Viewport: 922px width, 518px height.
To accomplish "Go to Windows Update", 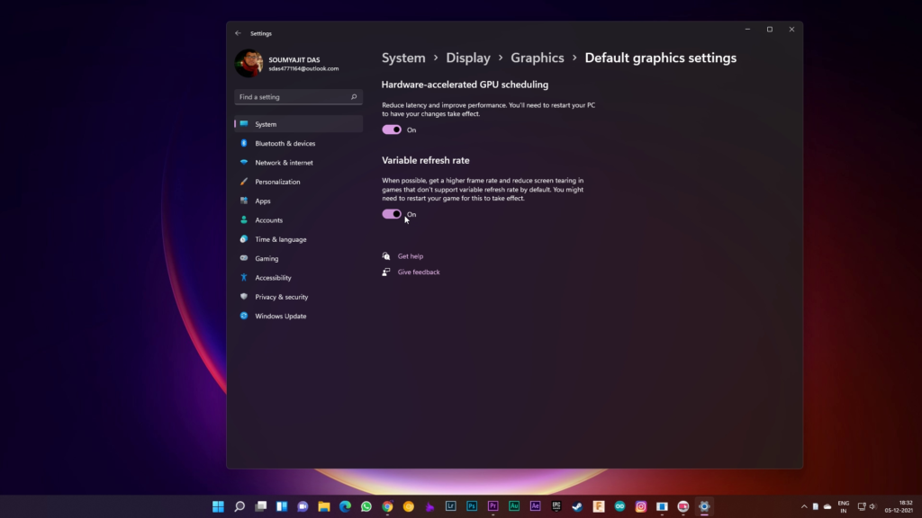I will pyautogui.click(x=298, y=316).
